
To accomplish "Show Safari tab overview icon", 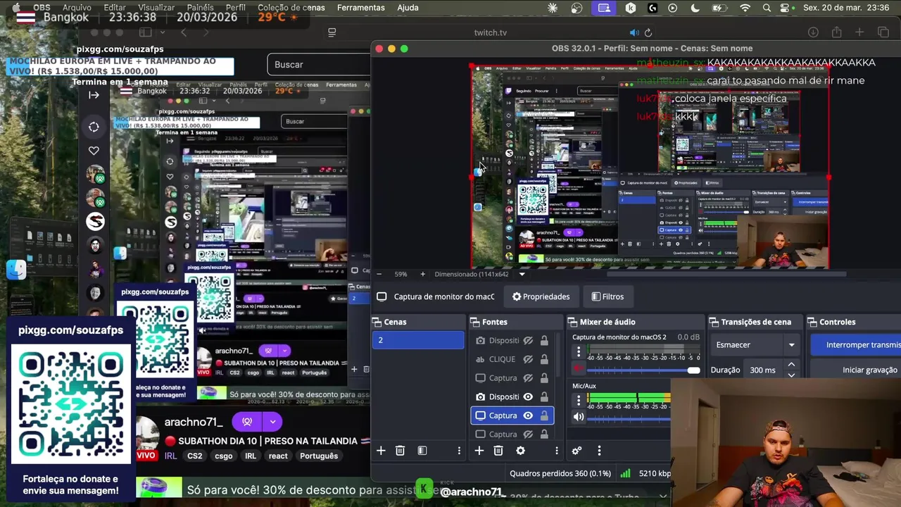I will pos(883,32).
